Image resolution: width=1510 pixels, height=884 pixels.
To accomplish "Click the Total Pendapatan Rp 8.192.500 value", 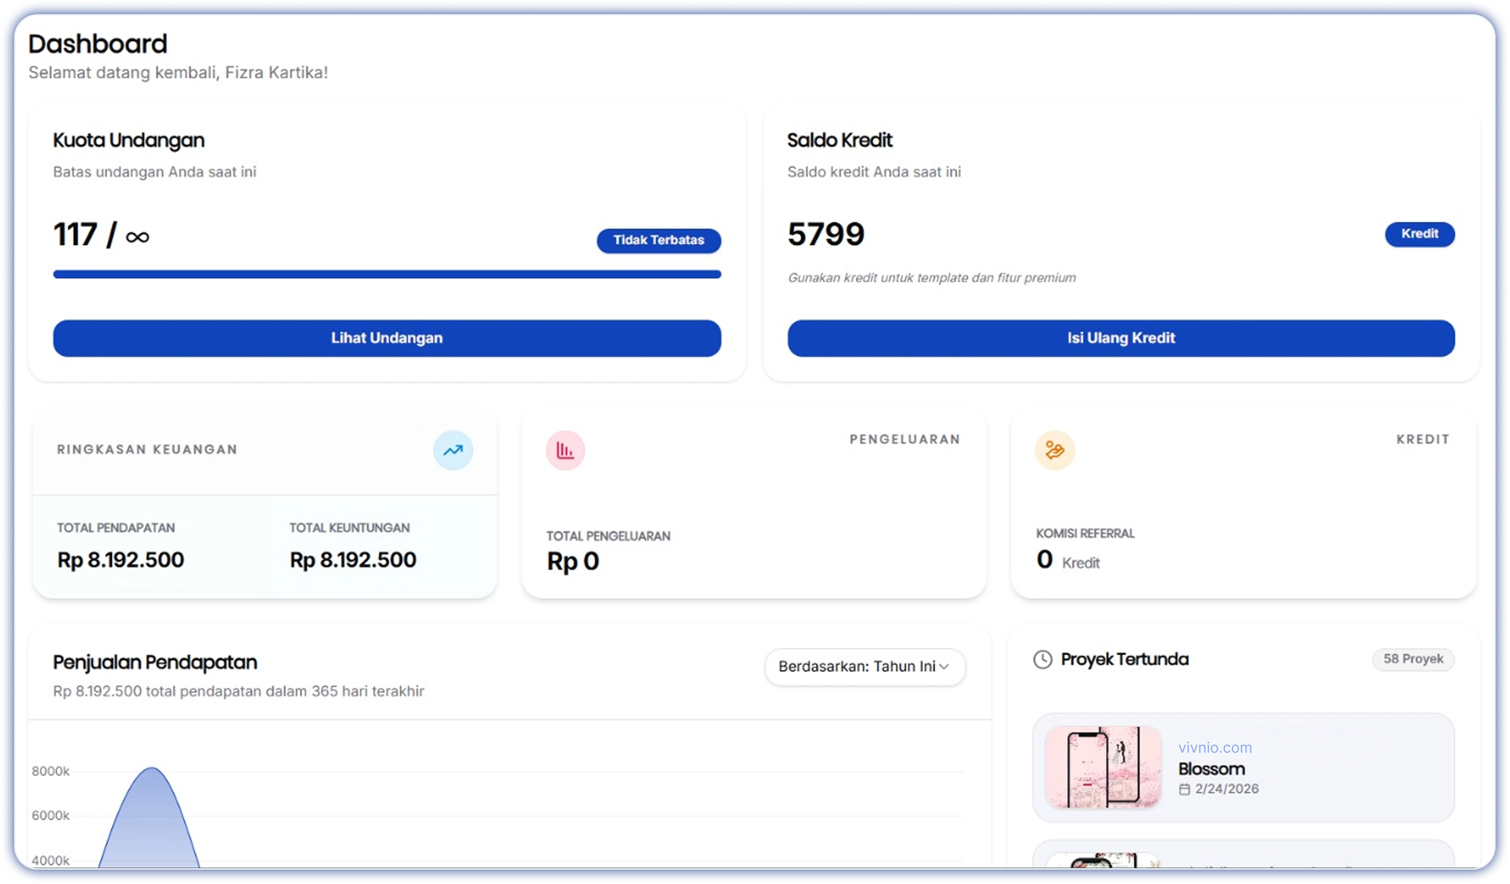I will pyautogui.click(x=120, y=560).
